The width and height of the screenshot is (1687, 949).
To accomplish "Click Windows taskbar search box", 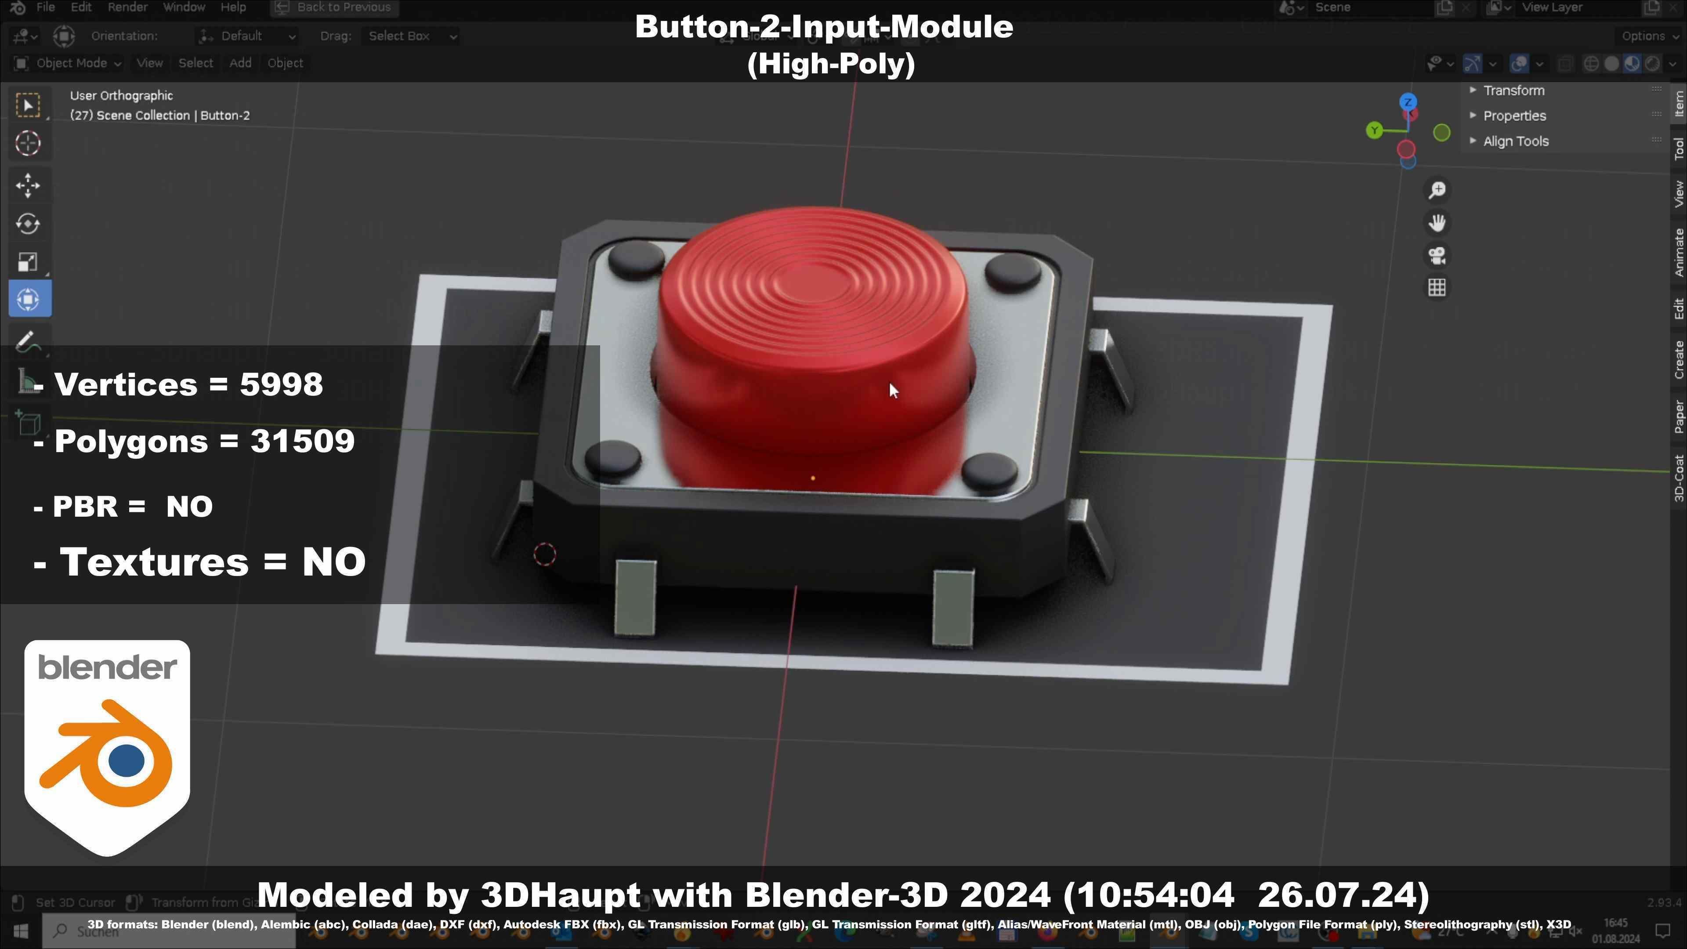I will coord(169,931).
